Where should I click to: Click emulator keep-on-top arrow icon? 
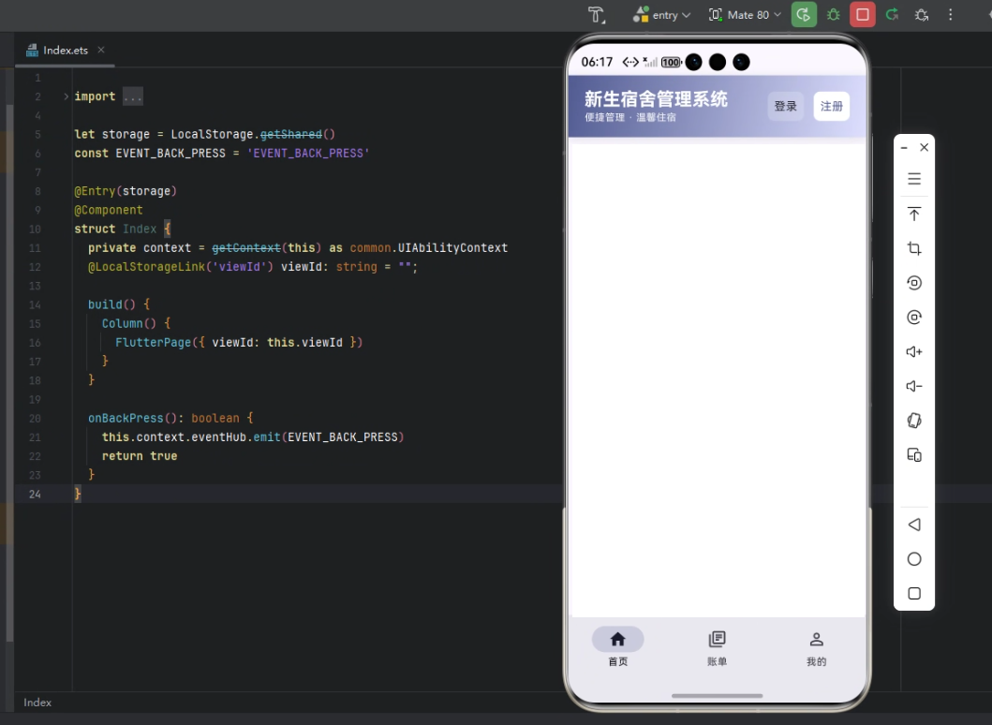[914, 214]
